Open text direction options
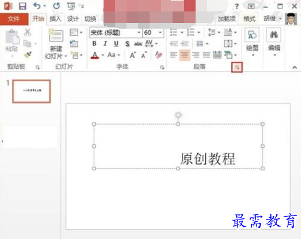The height and width of the screenshot is (239, 302). click(230, 32)
